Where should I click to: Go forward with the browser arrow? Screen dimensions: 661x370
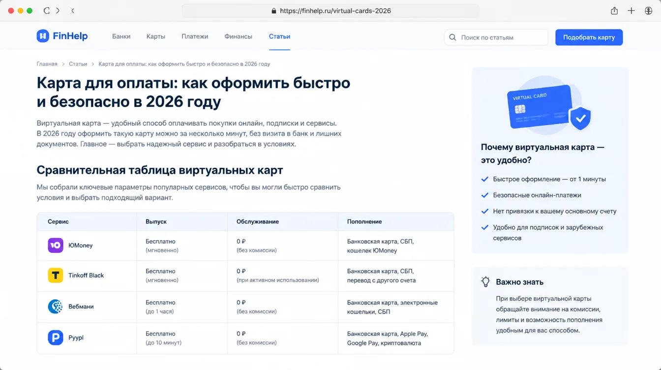(x=58, y=10)
